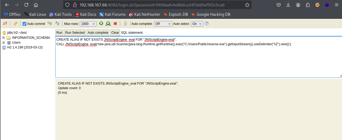The image size is (342, 140).
Task: Open the Auto select dropdown set to On
Action: (197, 24)
